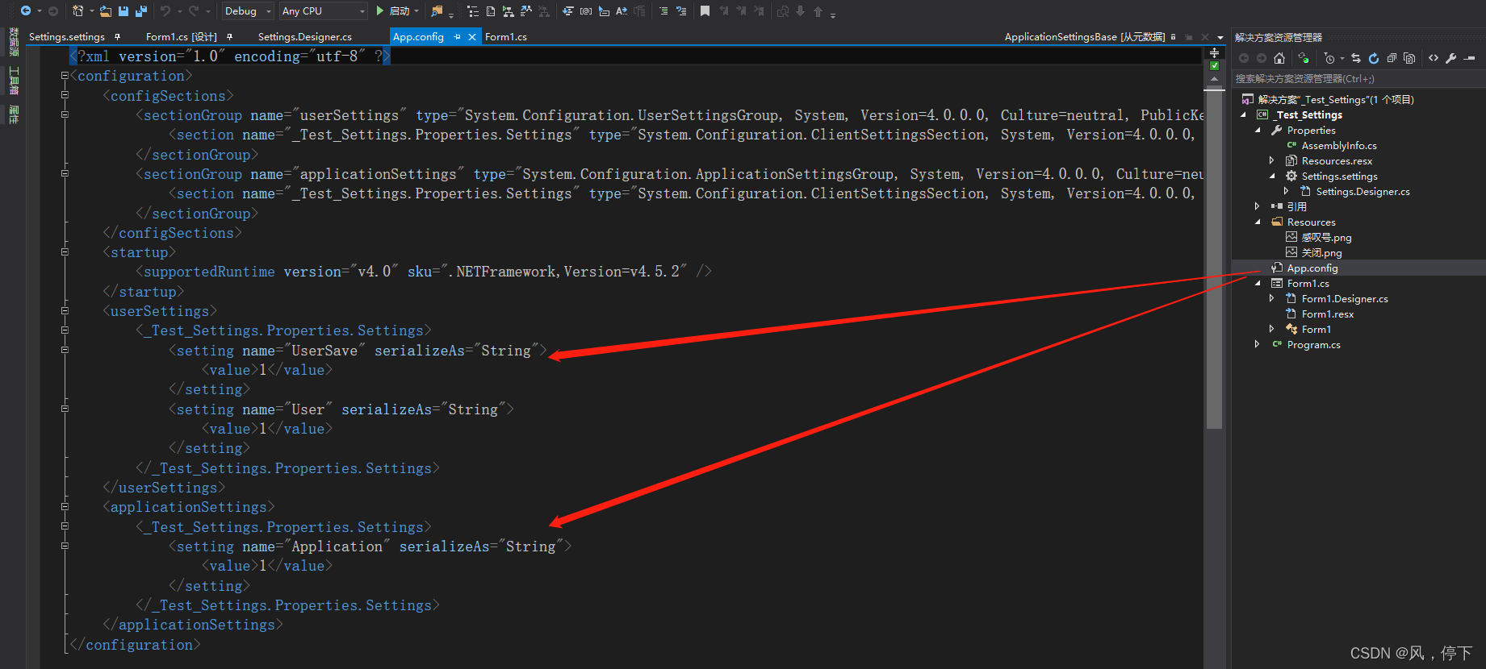Screen dimensions: 1486x669
Task: Click the New Project toolbar icon
Action: [x=77, y=11]
